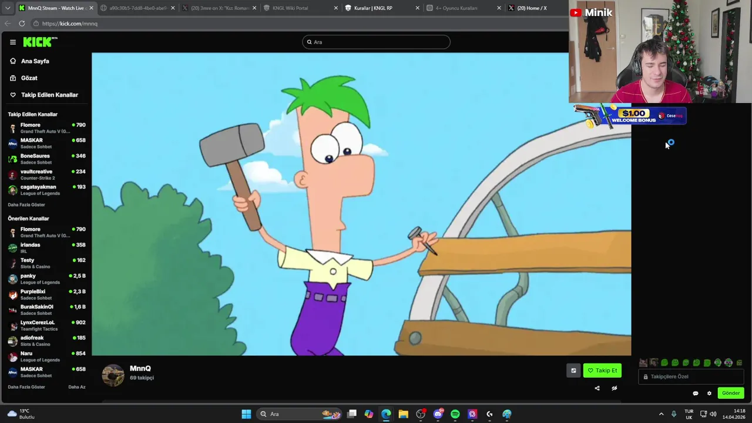Open the browser tab list dropdown arrow
Image resolution: width=752 pixels, height=423 pixels.
click(x=8, y=8)
